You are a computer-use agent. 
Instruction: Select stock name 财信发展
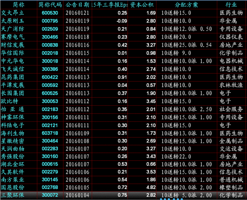pos(12,45)
